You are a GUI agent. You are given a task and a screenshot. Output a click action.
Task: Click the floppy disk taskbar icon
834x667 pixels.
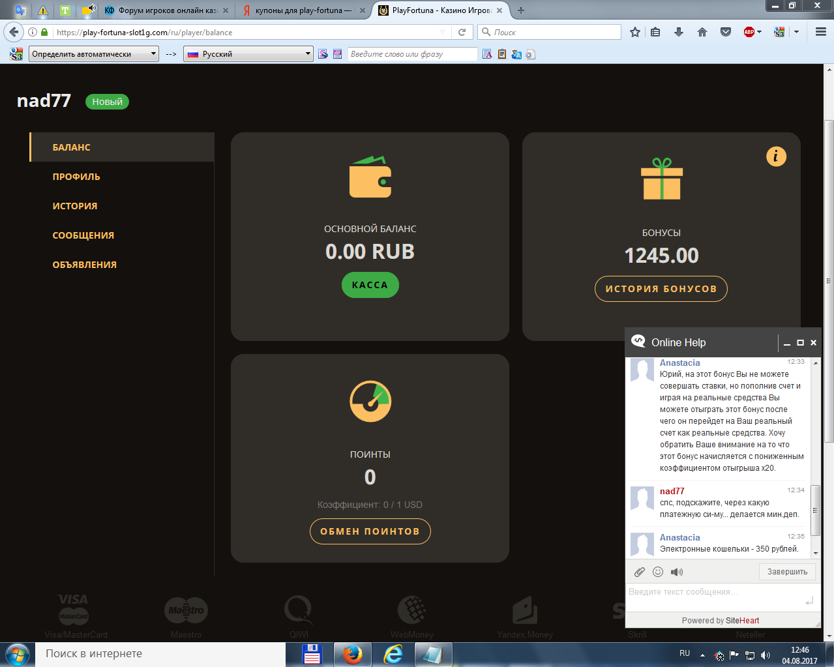point(312,655)
